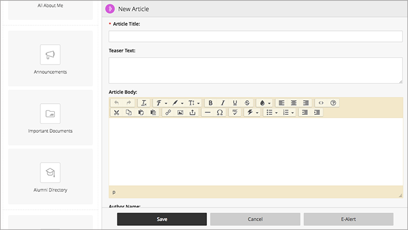
Task: Insert an image using the picture icon
Action: pos(180,112)
